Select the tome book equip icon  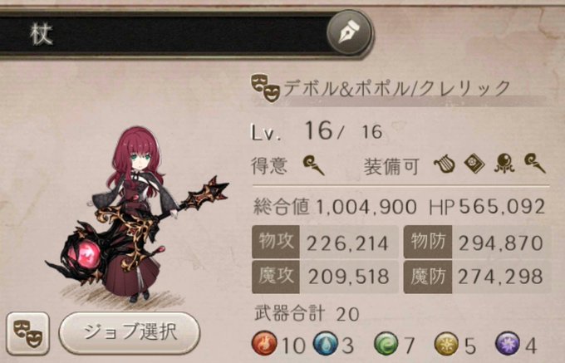474,164
